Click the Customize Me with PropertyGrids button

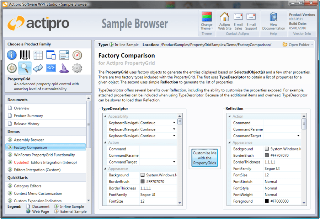[204, 157]
